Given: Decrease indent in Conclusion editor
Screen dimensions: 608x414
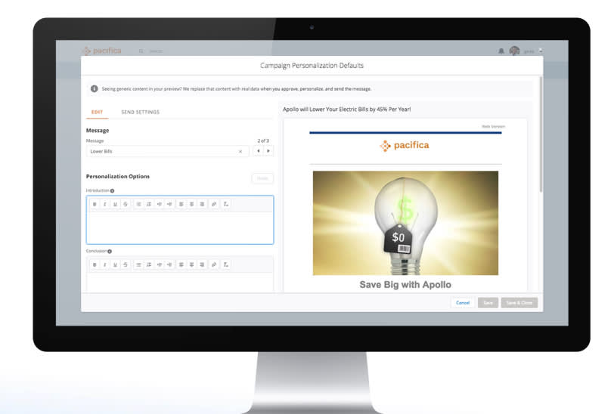Looking at the screenshot, I should (160, 265).
